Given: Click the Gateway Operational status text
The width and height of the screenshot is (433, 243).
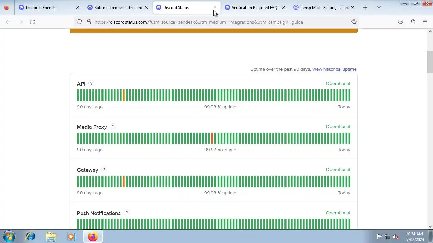Looking at the screenshot, I should coord(338,169).
